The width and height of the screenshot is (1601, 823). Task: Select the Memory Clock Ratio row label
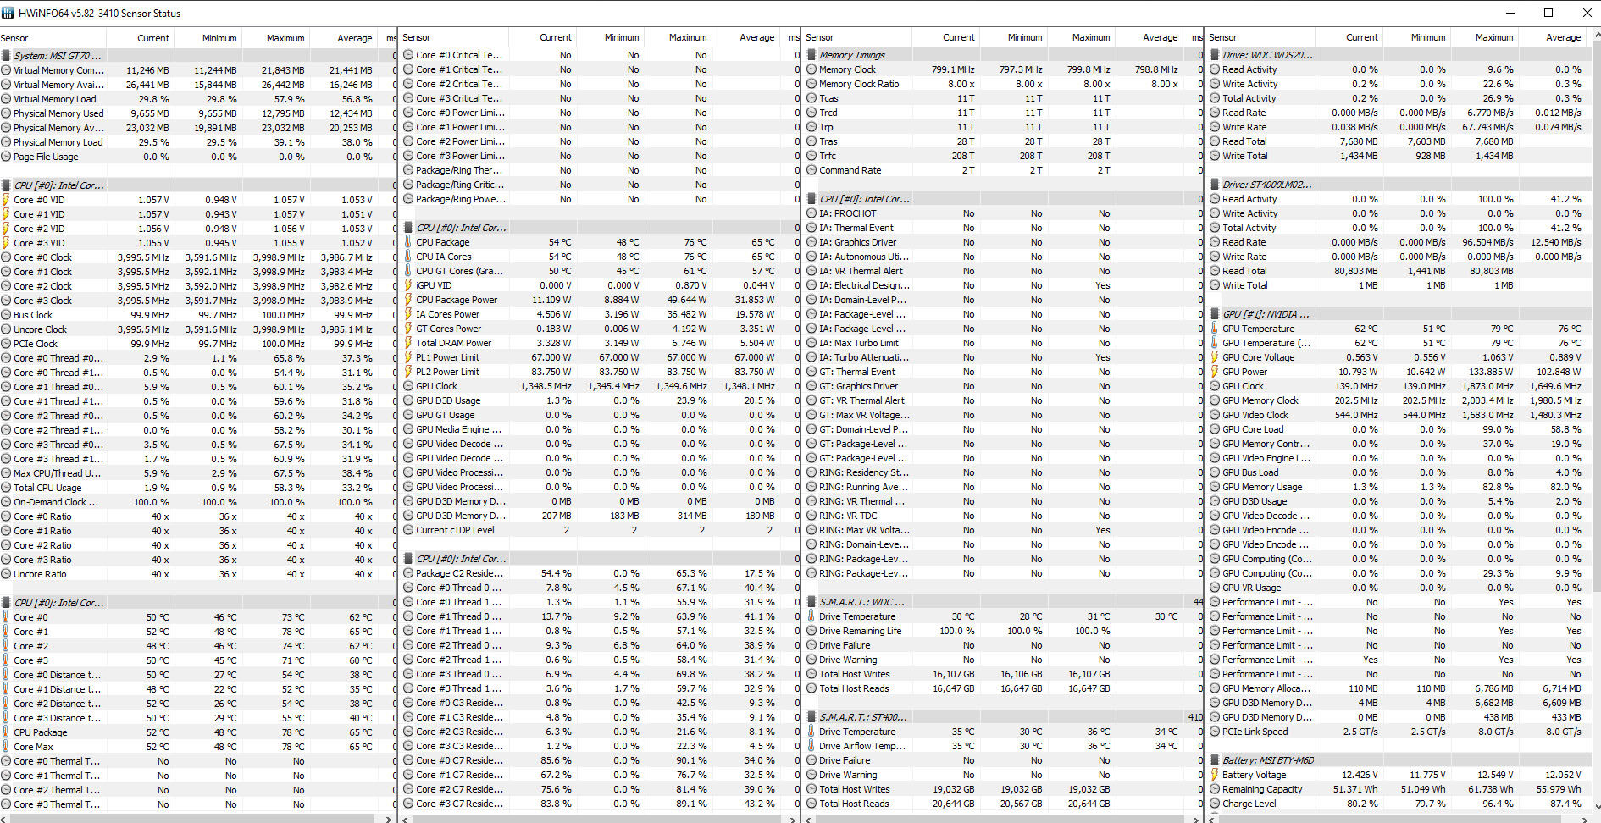859,84
